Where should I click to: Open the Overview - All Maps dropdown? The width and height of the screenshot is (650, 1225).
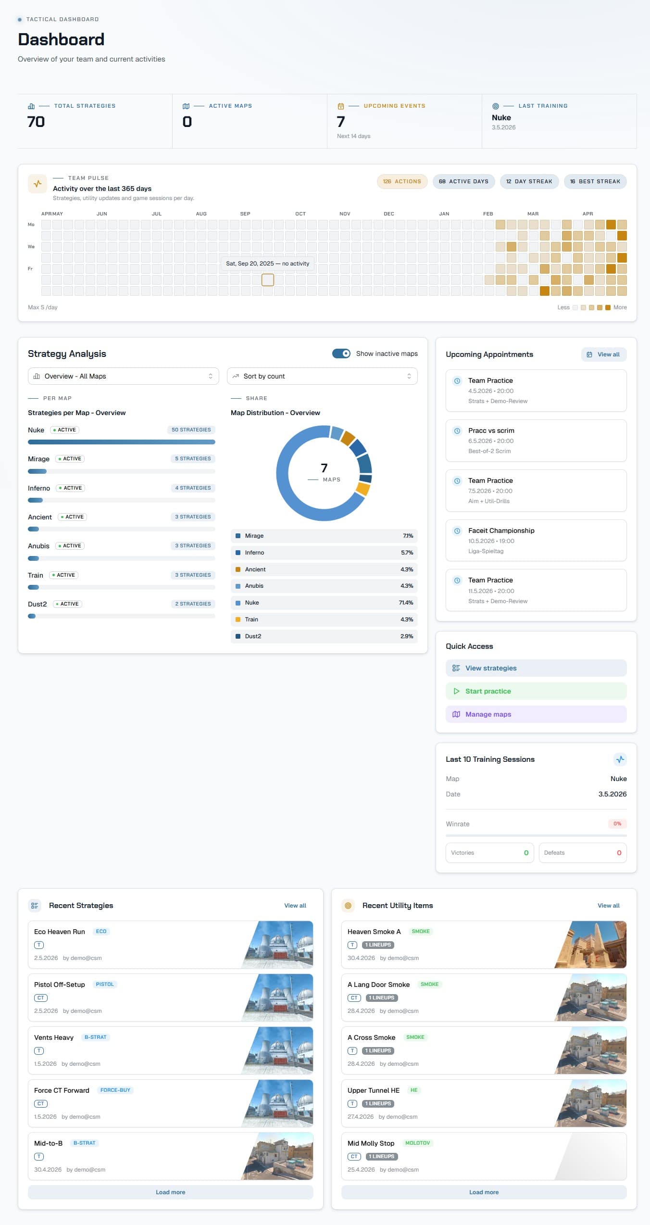124,376
